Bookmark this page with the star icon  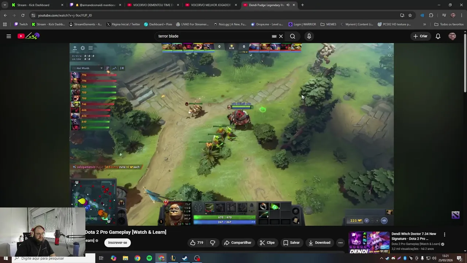[x=410, y=15]
